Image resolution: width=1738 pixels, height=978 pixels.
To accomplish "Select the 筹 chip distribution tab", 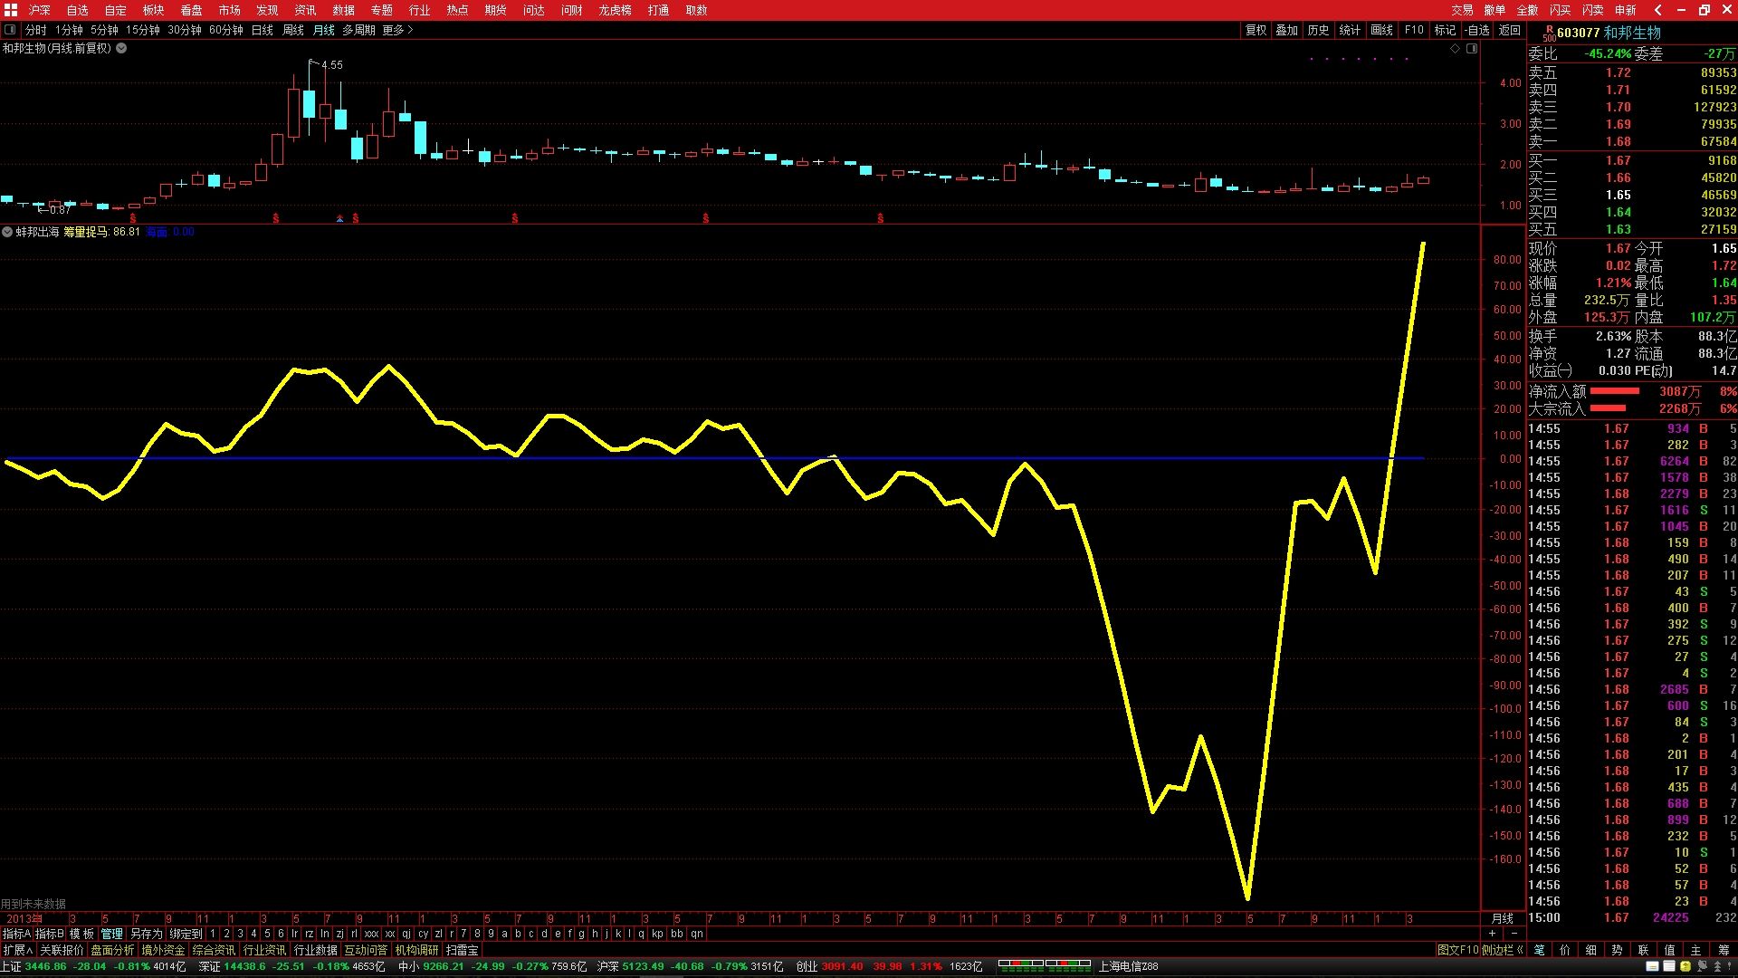I will (1723, 950).
